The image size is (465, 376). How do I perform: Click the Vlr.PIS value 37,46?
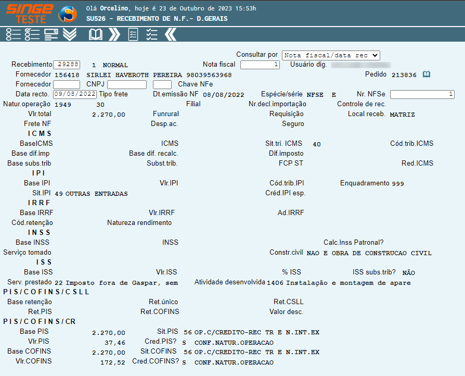115,343
